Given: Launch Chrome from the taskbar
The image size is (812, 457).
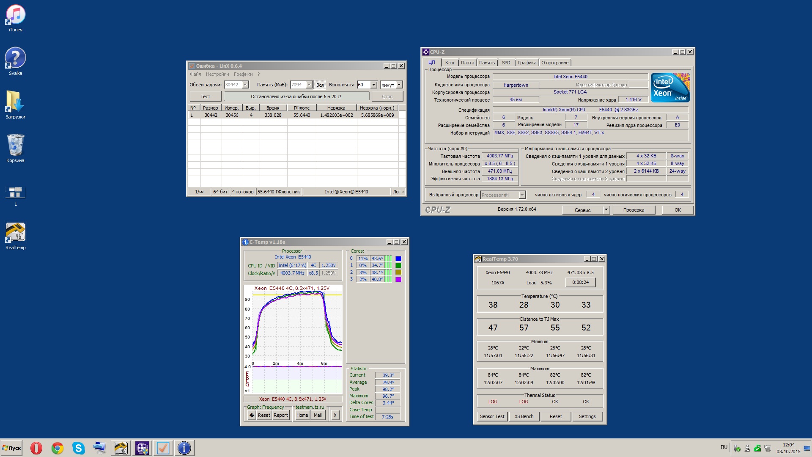Looking at the screenshot, I should pyautogui.click(x=58, y=448).
